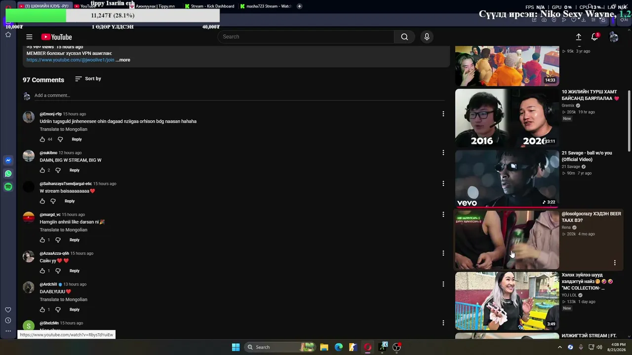
Task: Open the taskbar volume control
Action: tap(599, 347)
